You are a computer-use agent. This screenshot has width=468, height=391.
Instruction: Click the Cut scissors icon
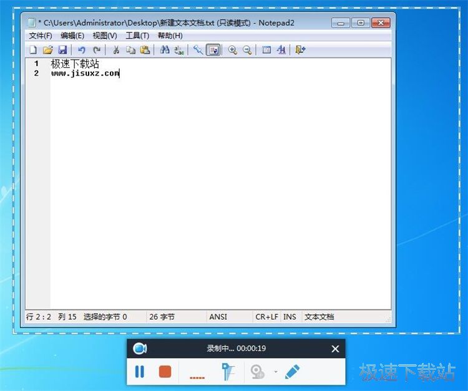pyautogui.click(x=115, y=50)
